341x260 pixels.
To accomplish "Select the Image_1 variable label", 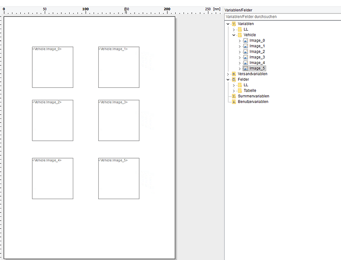I will 257,46.
